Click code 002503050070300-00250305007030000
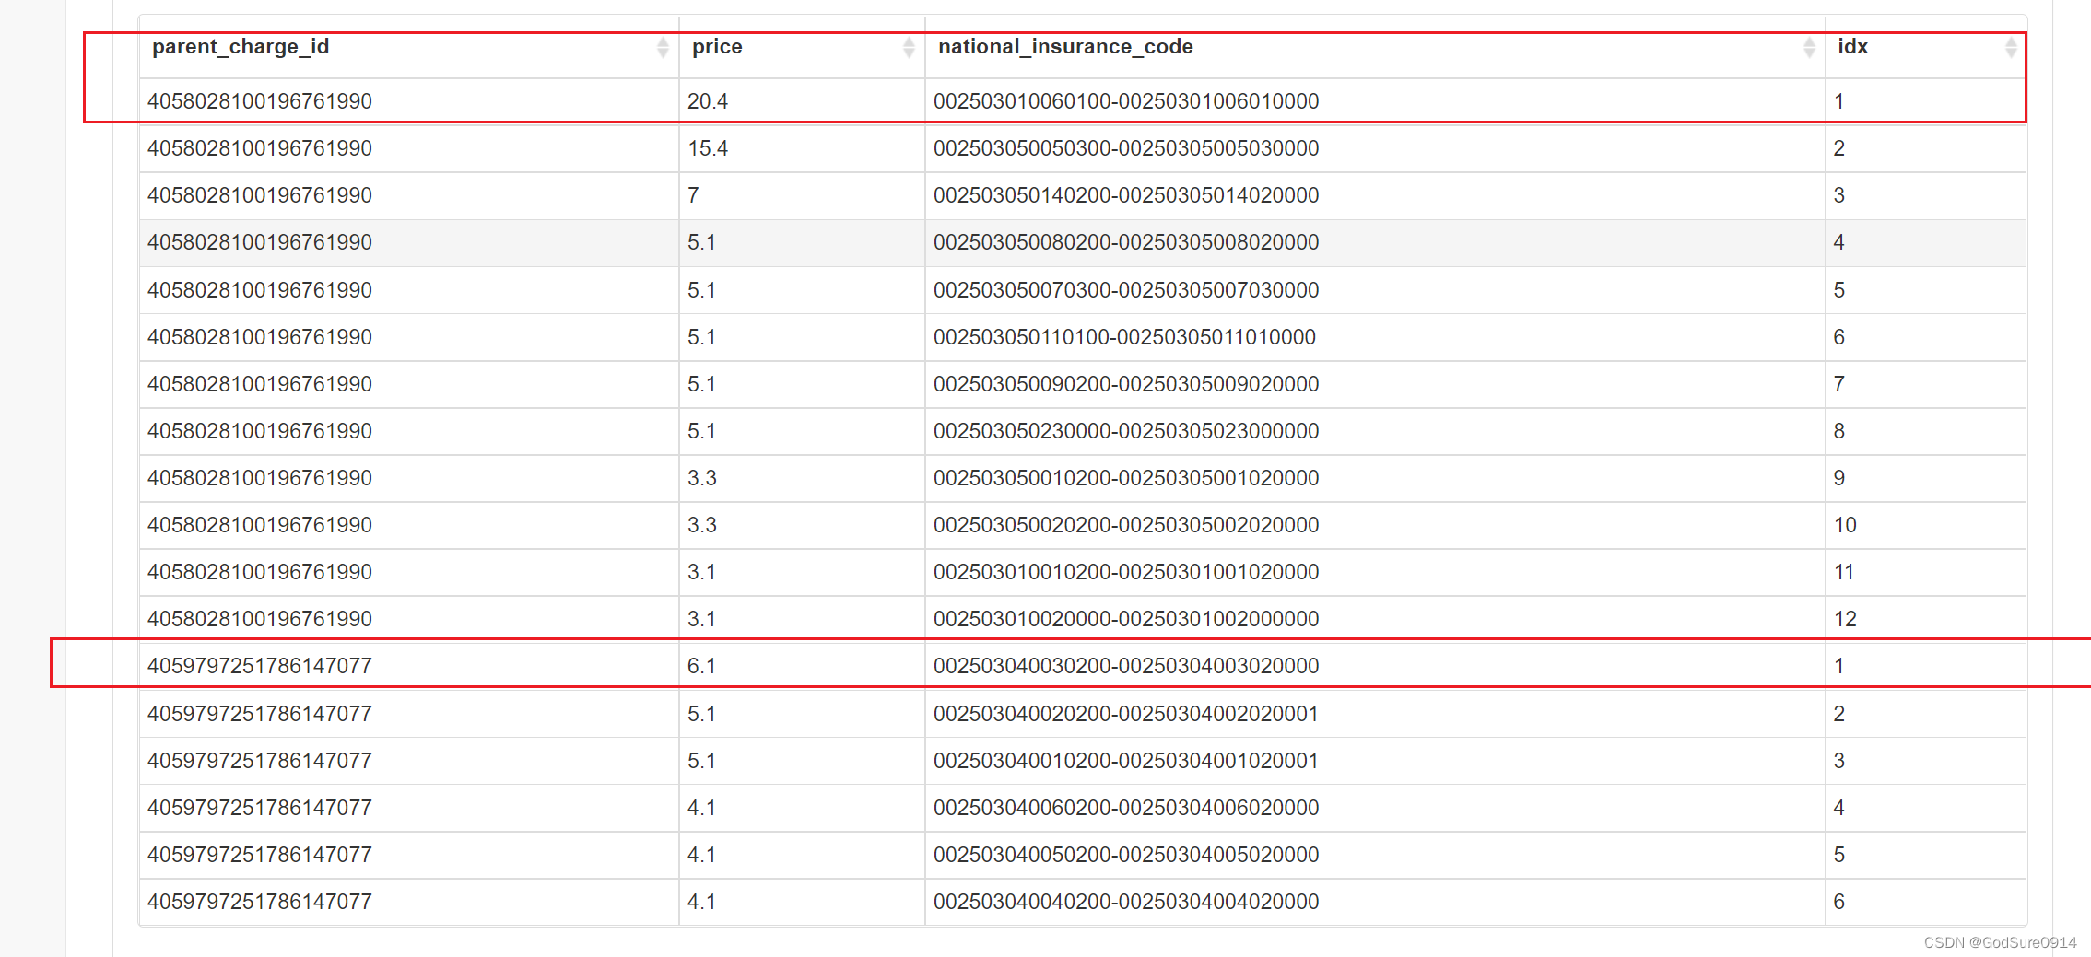 (1126, 290)
